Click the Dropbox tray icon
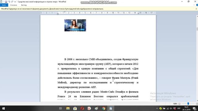 (174, 108)
